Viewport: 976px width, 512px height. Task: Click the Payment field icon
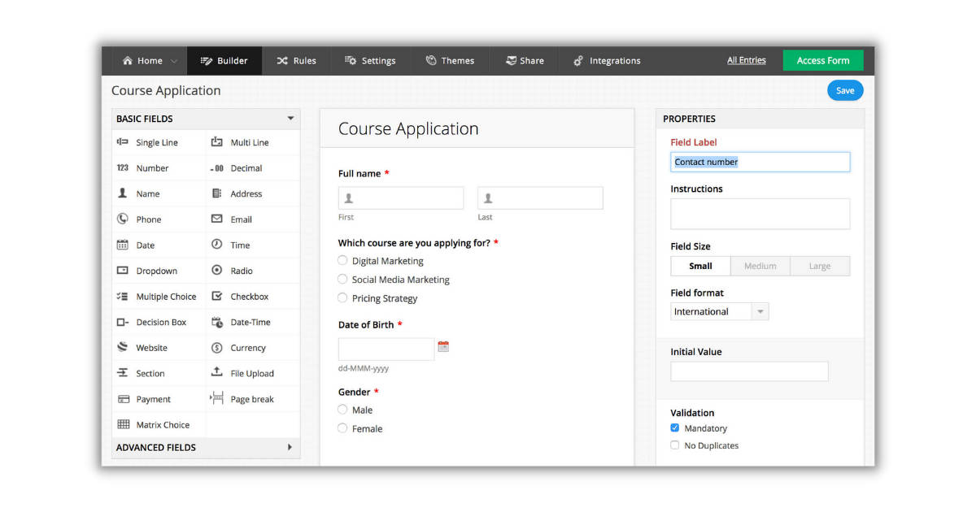tap(123, 399)
